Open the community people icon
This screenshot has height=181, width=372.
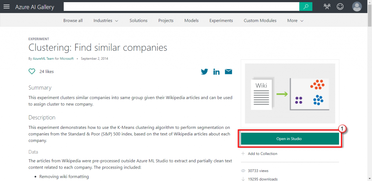coord(327,7)
